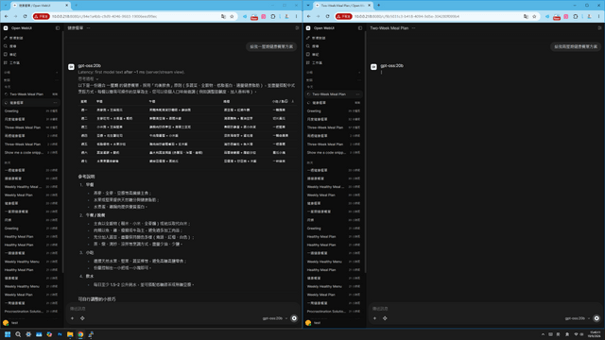
Task: Click the new chat pencil icon in the left window
Action: pyautogui.click(x=6, y=38)
